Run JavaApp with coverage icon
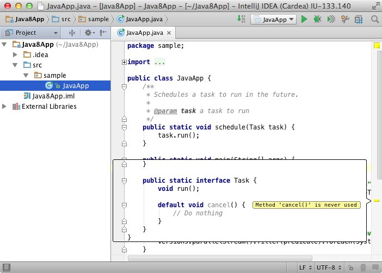Viewport: 382px width, 273px height. click(x=331, y=20)
